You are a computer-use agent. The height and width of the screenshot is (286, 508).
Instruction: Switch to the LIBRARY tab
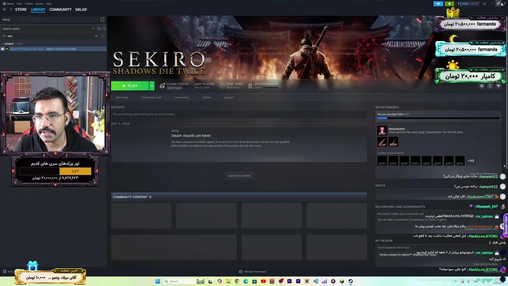[38, 10]
